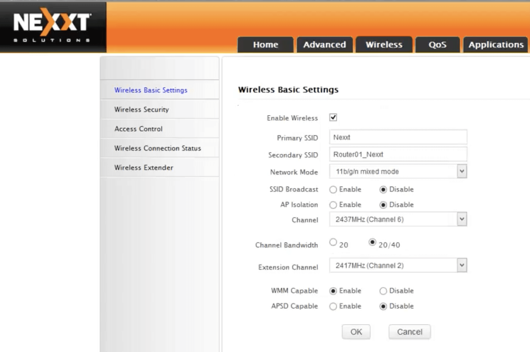Select Enable for AP Isolation
The image size is (530, 352).
click(333, 205)
